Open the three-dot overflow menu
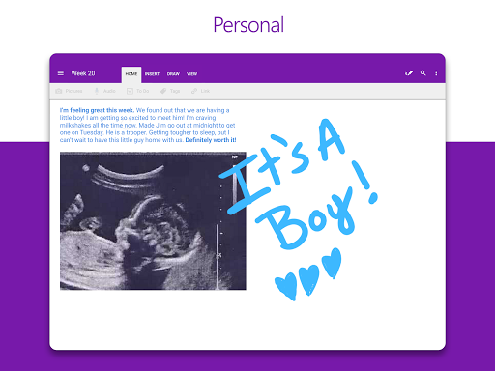This screenshot has width=495, height=371. pos(436,73)
